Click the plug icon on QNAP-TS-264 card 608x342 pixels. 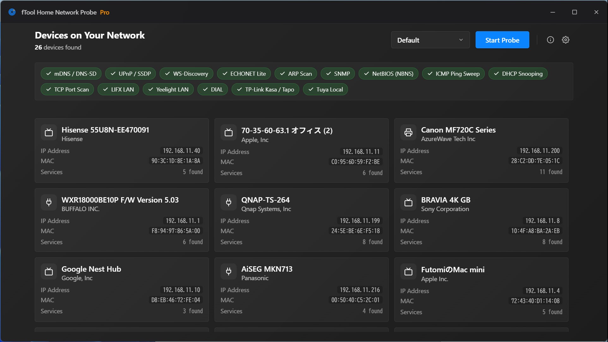tap(228, 203)
